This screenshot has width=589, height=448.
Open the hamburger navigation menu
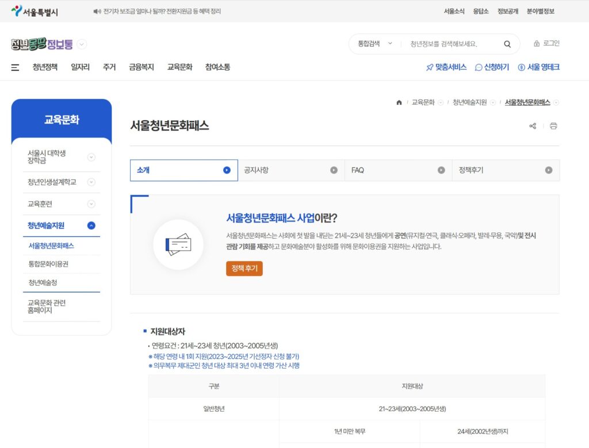pos(14,67)
